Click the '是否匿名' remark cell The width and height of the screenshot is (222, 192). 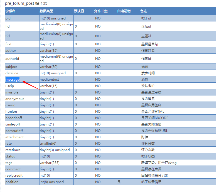click(x=178, y=99)
